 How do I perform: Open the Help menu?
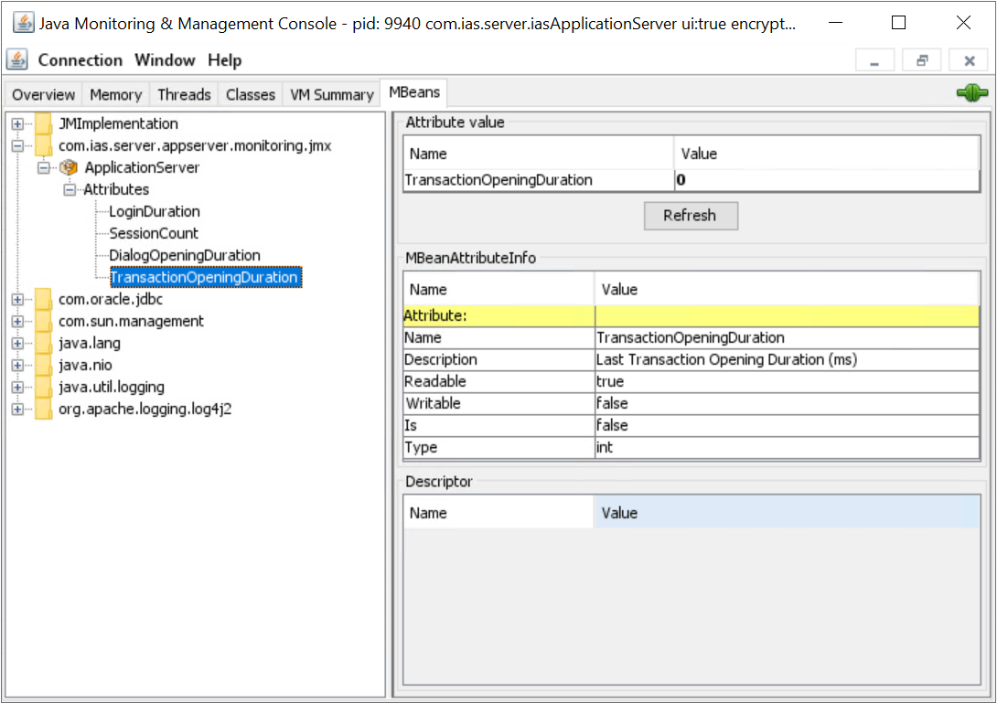[224, 60]
